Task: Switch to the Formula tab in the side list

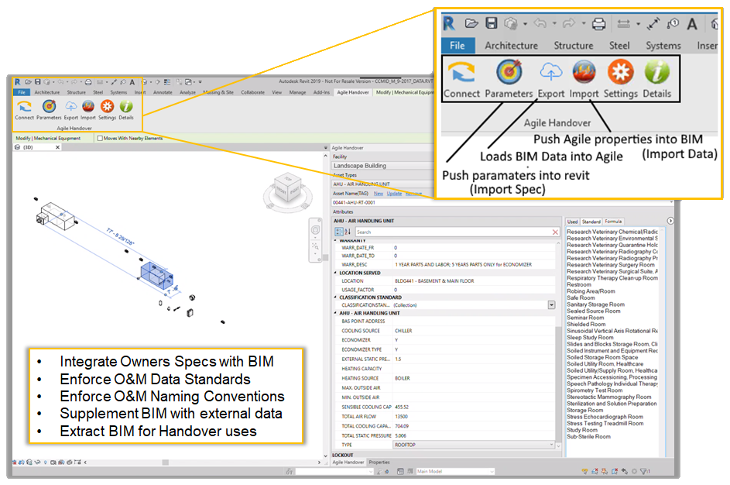Action: pyautogui.click(x=613, y=222)
